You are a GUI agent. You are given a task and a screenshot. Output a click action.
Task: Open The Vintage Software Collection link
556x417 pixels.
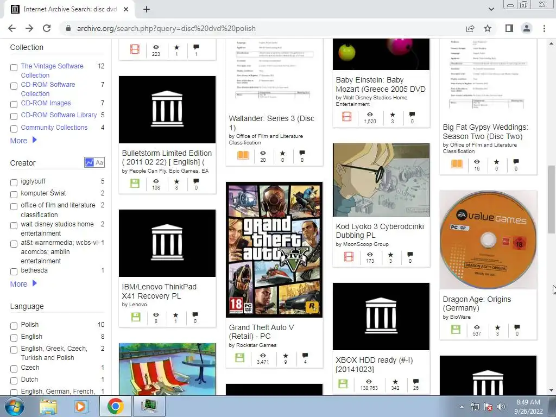click(x=52, y=71)
